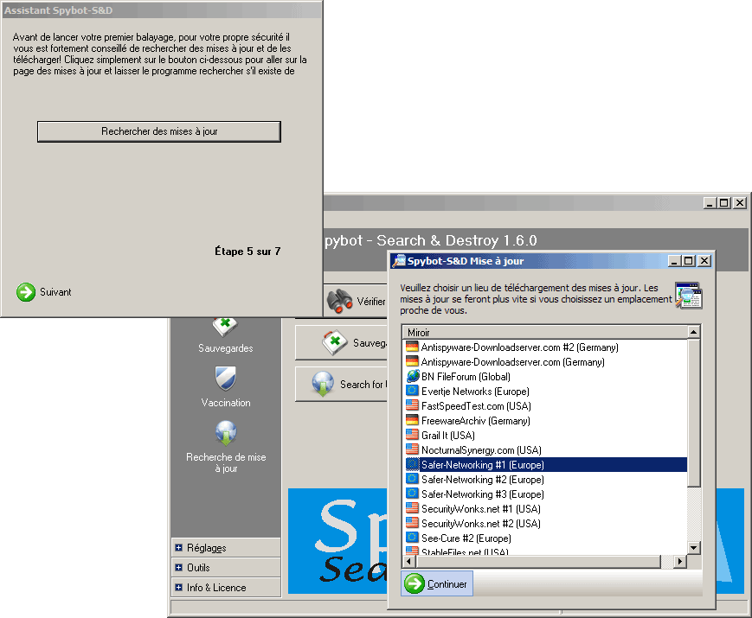Click the Vaccination shield icon
The height and width of the screenshot is (618, 752).
[225, 379]
